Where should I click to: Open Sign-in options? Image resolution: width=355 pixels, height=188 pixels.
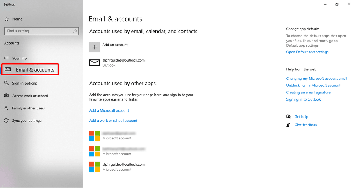pos(24,83)
